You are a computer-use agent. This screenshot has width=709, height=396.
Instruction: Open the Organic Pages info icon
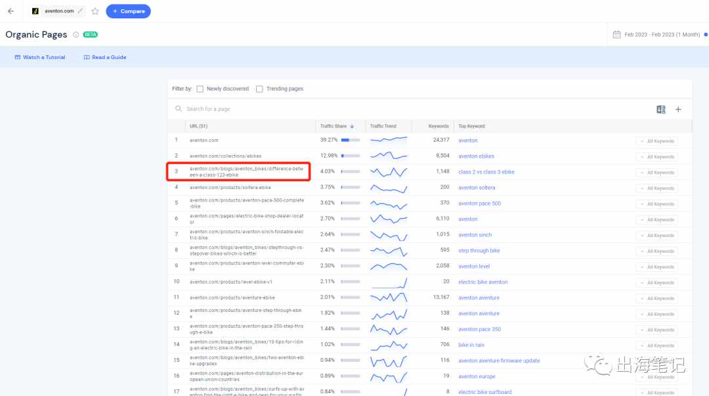coord(76,35)
